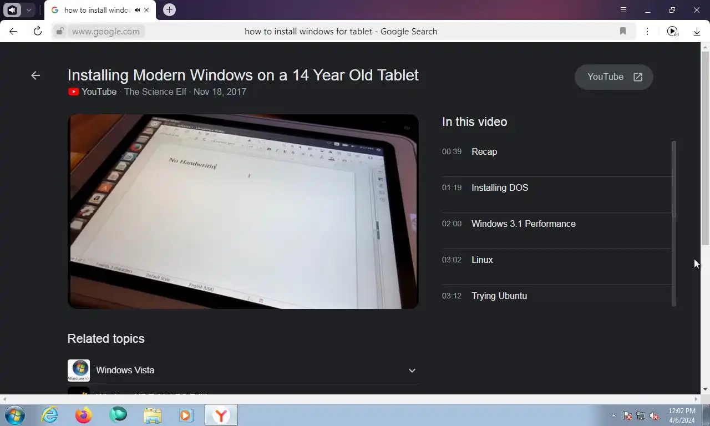Image resolution: width=710 pixels, height=426 pixels.
Task: Reload the page with refresh icon
Action: click(x=38, y=31)
